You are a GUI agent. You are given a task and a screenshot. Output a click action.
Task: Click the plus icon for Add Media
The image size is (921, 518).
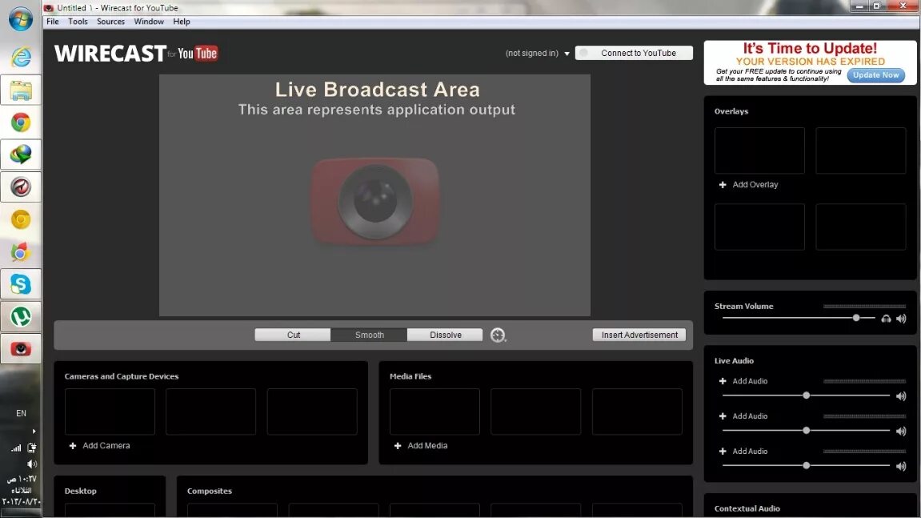(x=398, y=446)
